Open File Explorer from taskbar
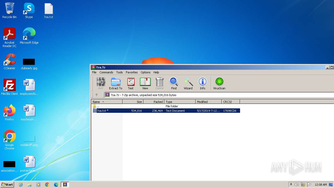Image resolution: width=334 pixels, height=188 pixels. [29, 185]
